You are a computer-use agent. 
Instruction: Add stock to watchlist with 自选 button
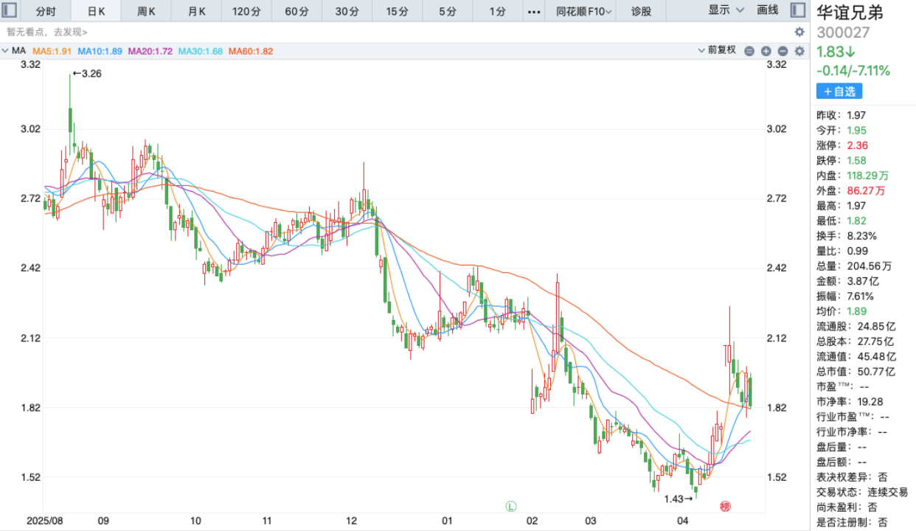pos(839,91)
